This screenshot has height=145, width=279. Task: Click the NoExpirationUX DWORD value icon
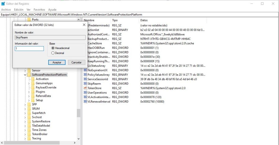tap(85, 70)
